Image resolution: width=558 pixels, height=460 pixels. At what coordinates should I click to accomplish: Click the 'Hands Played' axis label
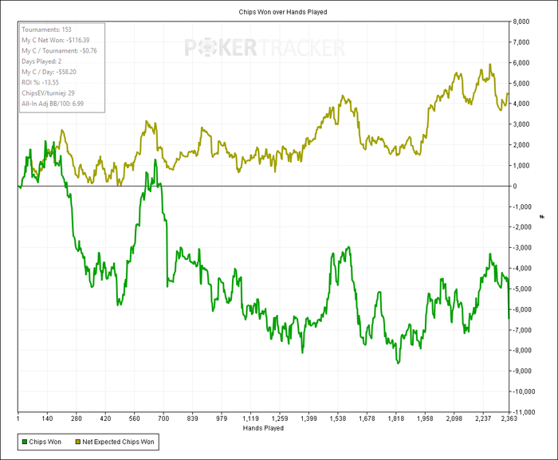(x=263, y=428)
